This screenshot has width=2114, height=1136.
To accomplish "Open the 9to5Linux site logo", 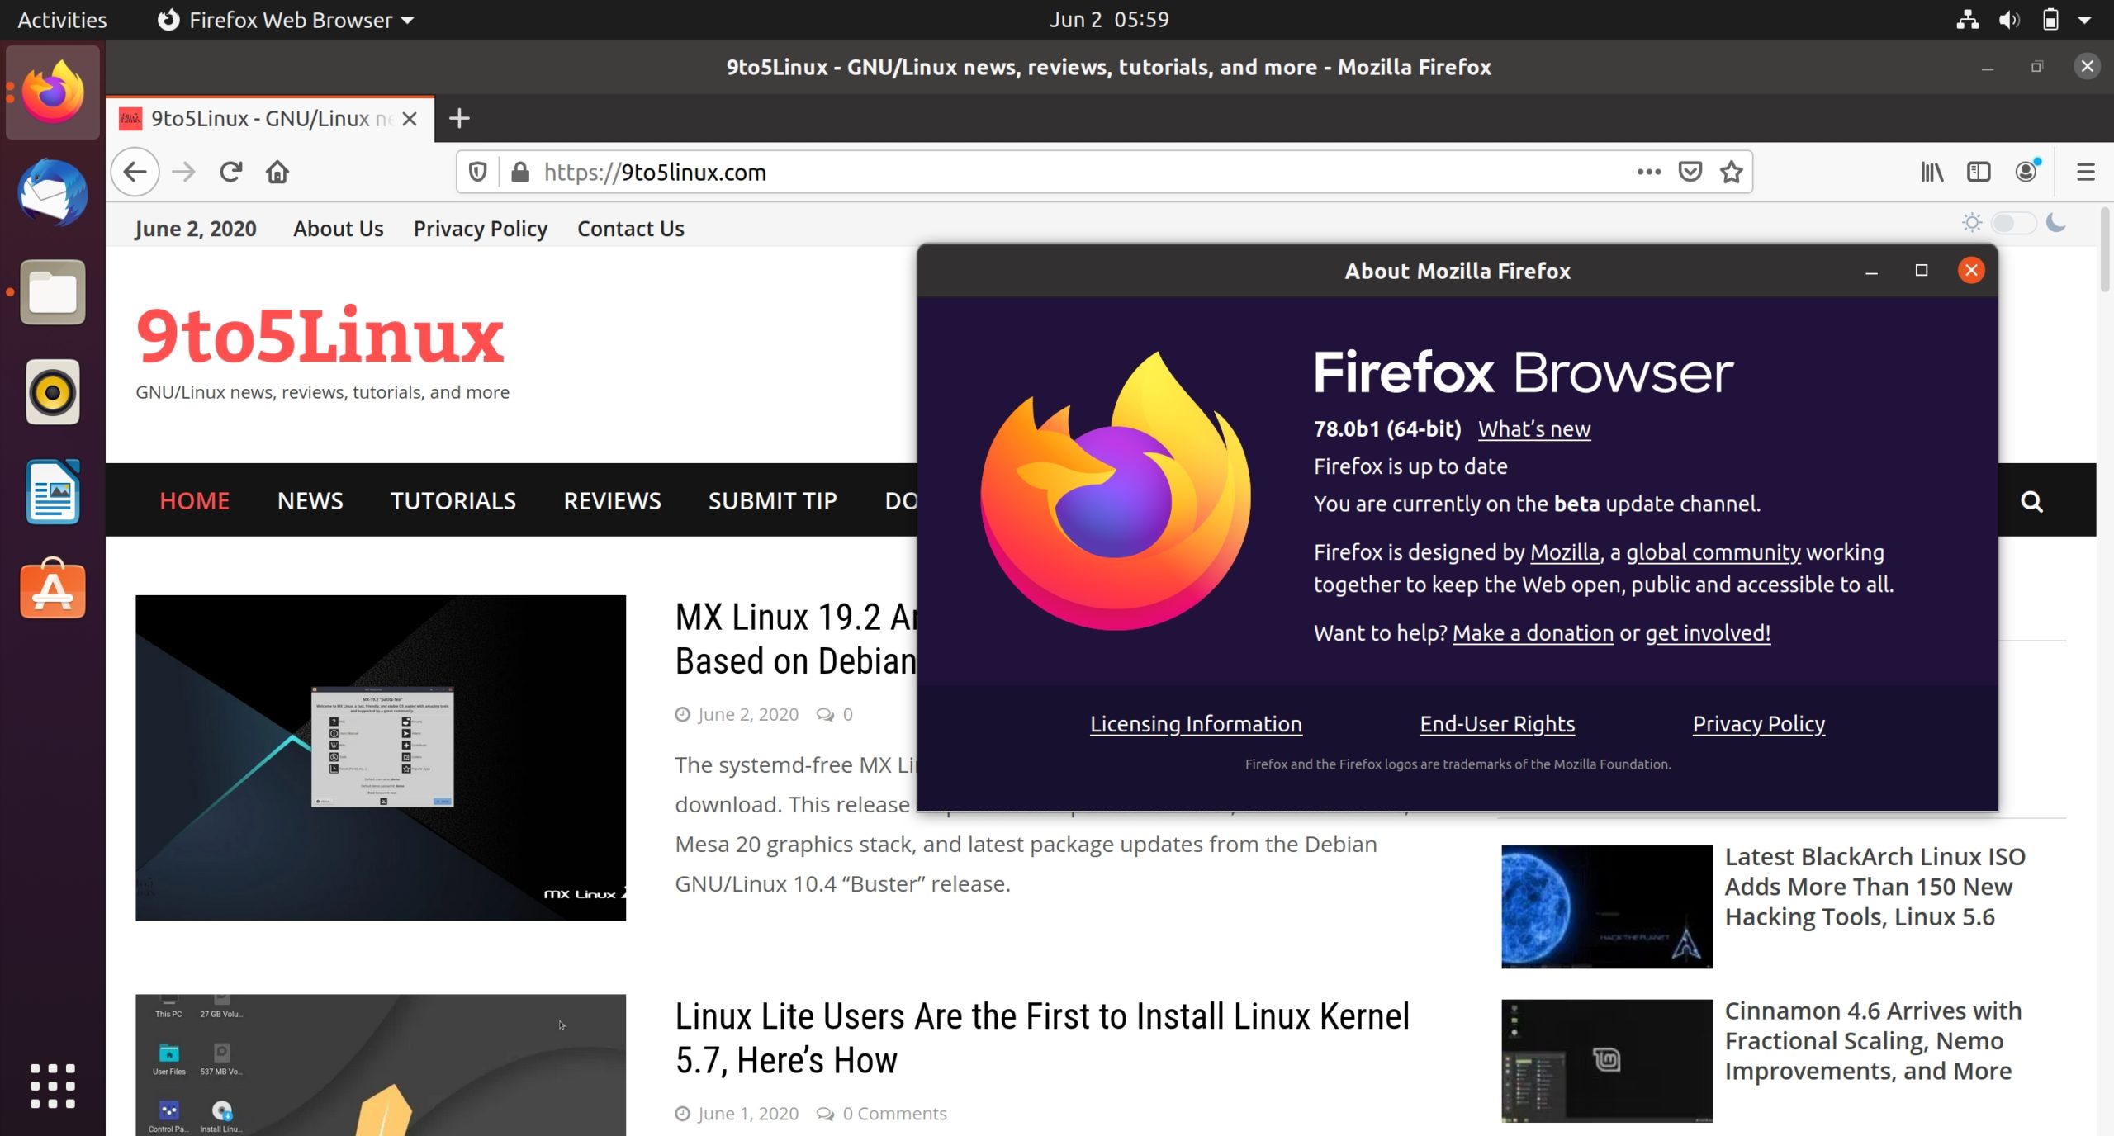I will pyautogui.click(x=320, y=335).
